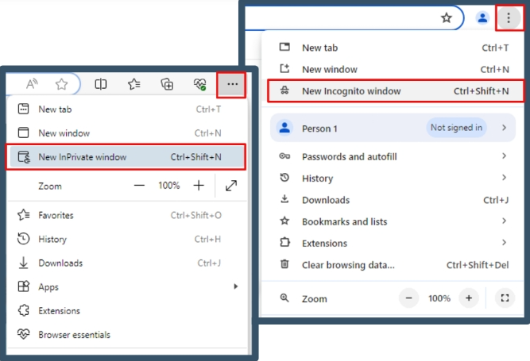Click Edge Read aloud icon
The image size is (530, 361).
[x=32, y=83]
